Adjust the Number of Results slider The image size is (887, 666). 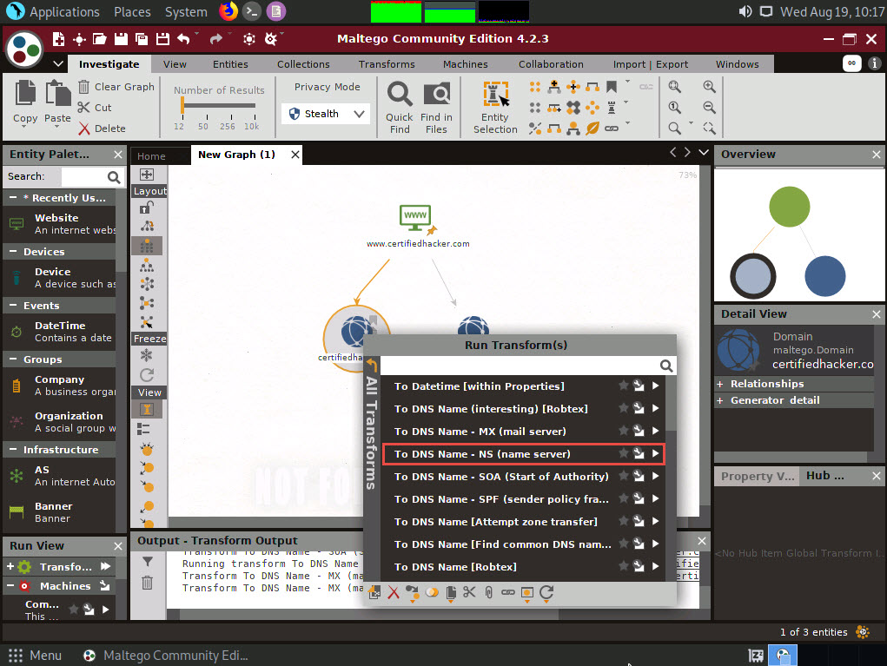point(182,106)
